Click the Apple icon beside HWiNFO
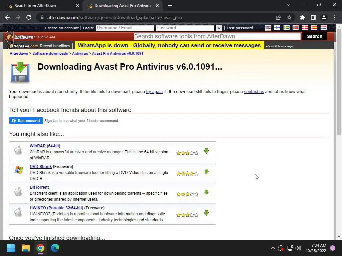Viewport: 342px width, 256px height. click(x=18, y=212)
